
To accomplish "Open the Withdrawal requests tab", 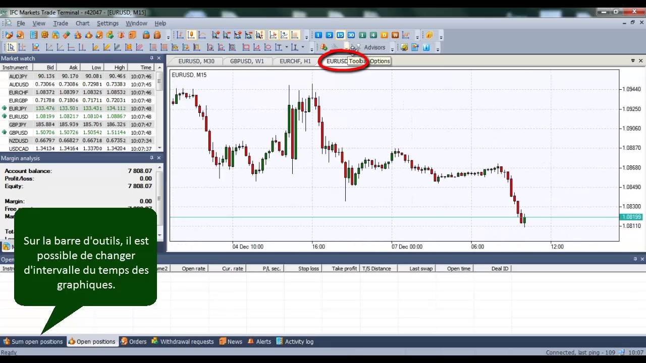I will point(183,341).
